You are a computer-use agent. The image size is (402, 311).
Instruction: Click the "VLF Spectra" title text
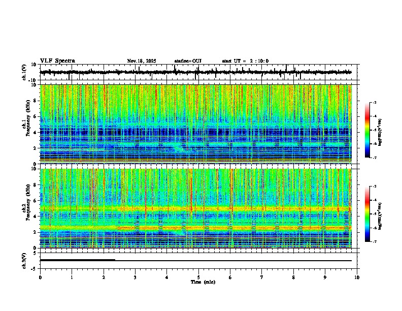(x=57, y=61)
